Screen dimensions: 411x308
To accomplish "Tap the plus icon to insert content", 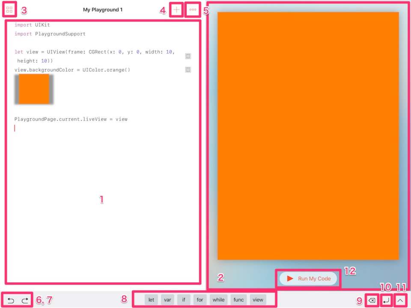I will [x=176, y=9].
